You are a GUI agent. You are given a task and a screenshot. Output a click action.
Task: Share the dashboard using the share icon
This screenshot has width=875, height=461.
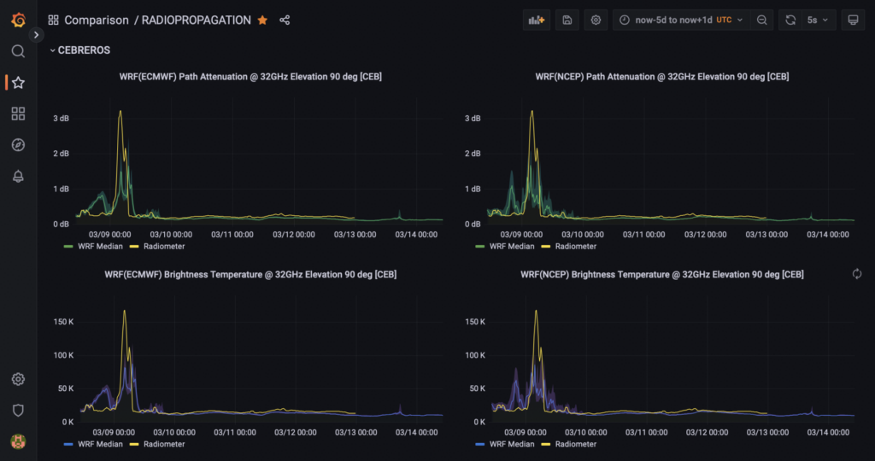point(285,20)
